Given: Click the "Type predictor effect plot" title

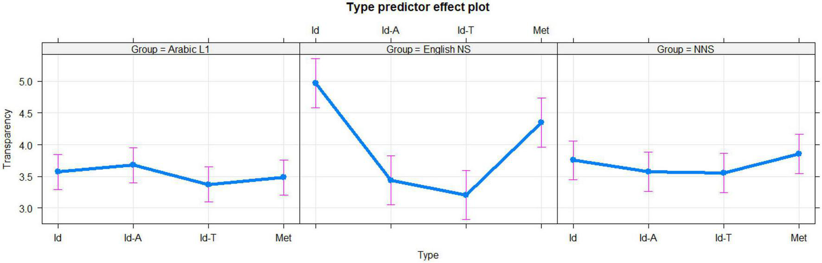Looking at the screenshot, I should click(417, 7).
